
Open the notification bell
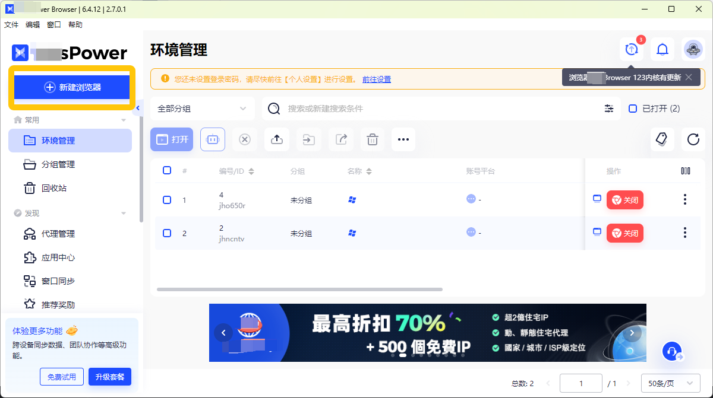click(x=662, y=50)
